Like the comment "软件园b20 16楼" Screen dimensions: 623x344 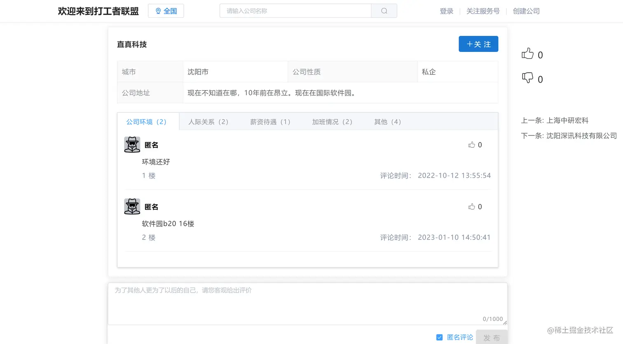[x=472, y=207]
